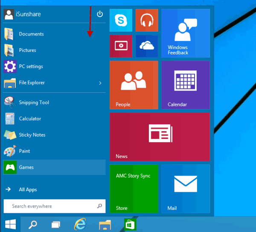Select the Documents menu entry
The height and width of the screenshot is (232, 256).
tap(54, 34)
